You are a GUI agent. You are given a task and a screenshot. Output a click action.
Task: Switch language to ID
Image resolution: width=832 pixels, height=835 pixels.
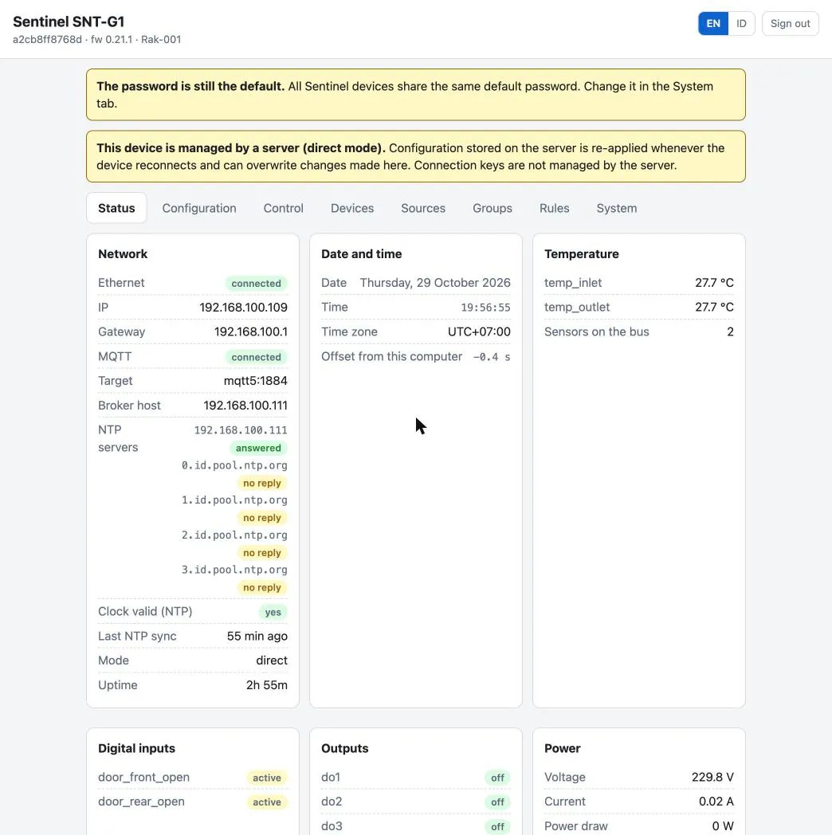click(x=741, y=23)
